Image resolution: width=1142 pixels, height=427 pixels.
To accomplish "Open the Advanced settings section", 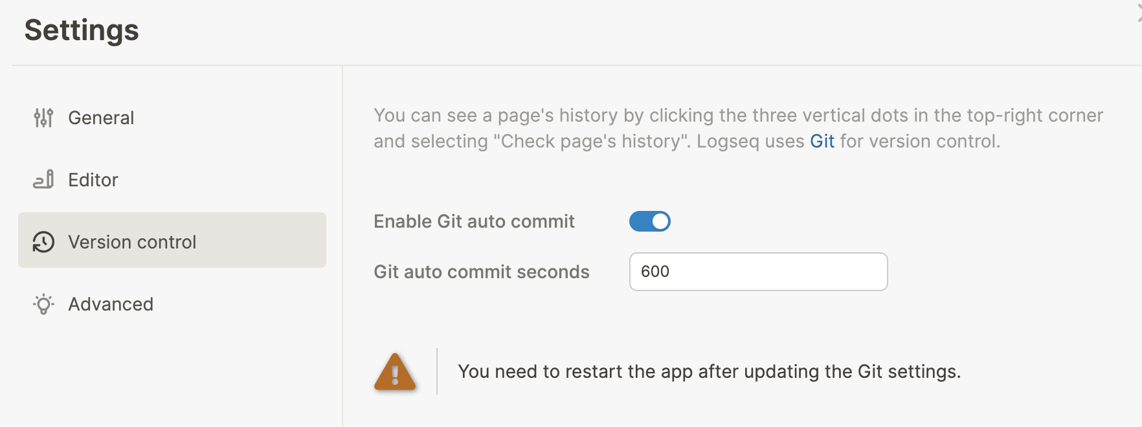I will (111, 303).
